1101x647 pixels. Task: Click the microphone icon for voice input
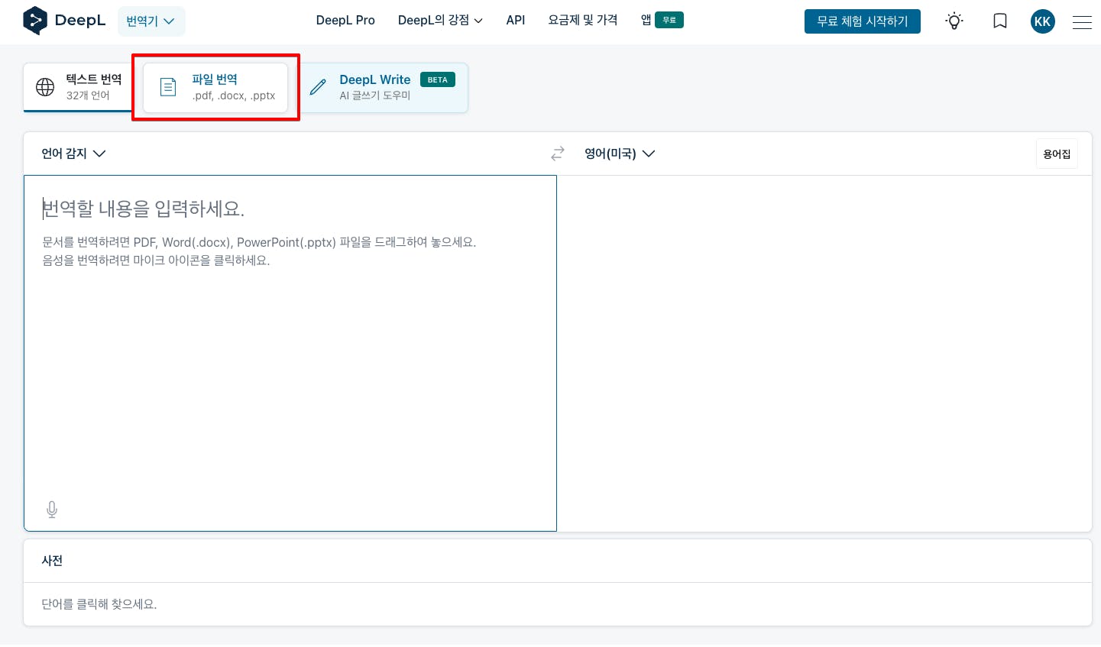pyautogui.click(x=52, y=510)
